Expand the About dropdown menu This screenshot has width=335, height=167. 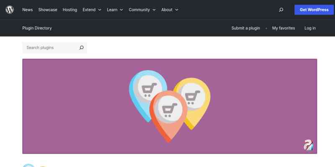point(170,10)
